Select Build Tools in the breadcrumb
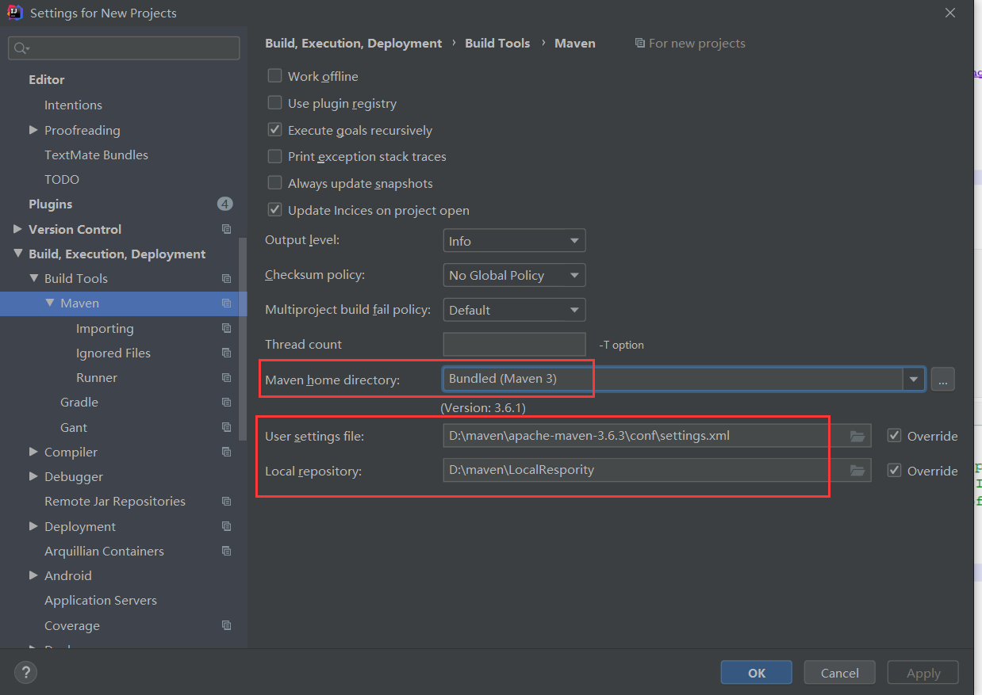Screen dimensions: 982x695 tap(497, 43)
